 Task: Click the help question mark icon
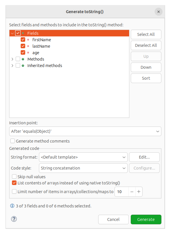14,219
